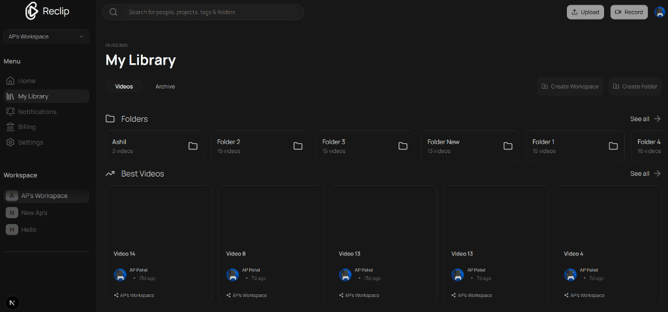
Task: Select AP's Workspace in workspace list
Action: [x=46, y=196]
